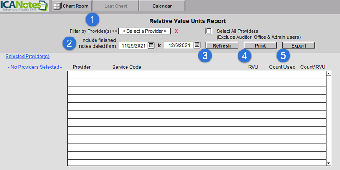Go to the Last Chart

(x=116, y=6)
